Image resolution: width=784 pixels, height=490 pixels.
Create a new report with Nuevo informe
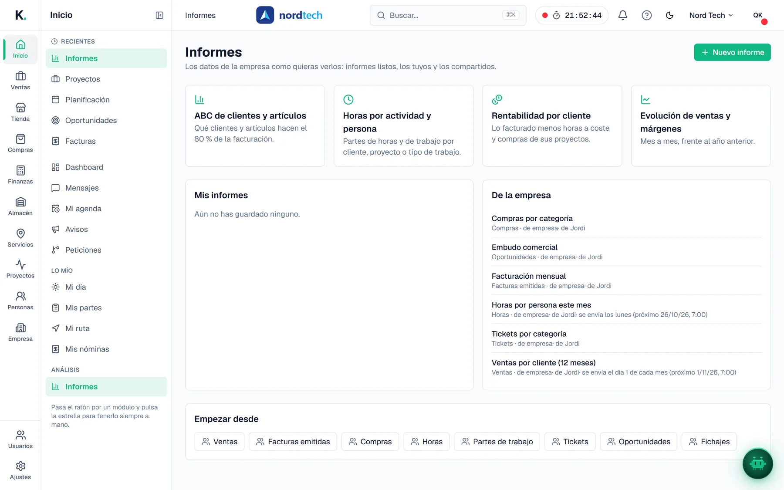(732, 52)
